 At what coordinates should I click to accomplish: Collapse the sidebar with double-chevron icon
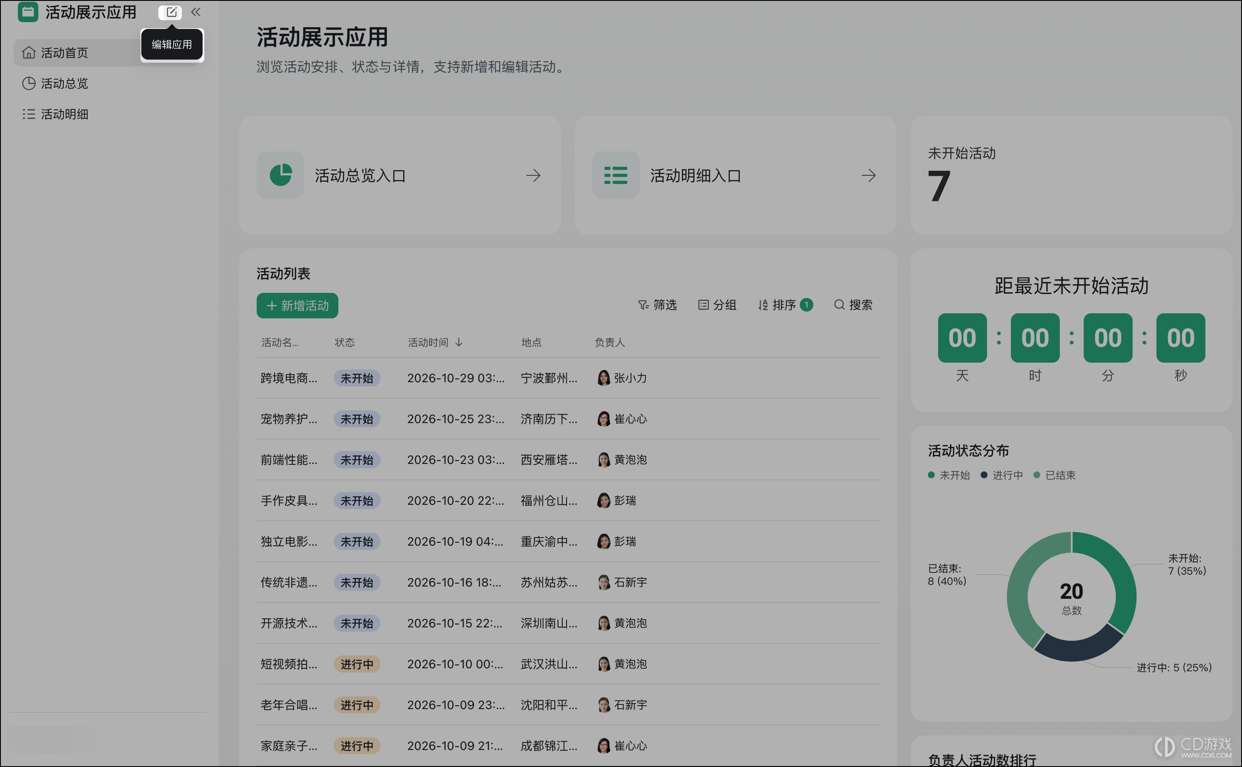[x=196, y=12]
